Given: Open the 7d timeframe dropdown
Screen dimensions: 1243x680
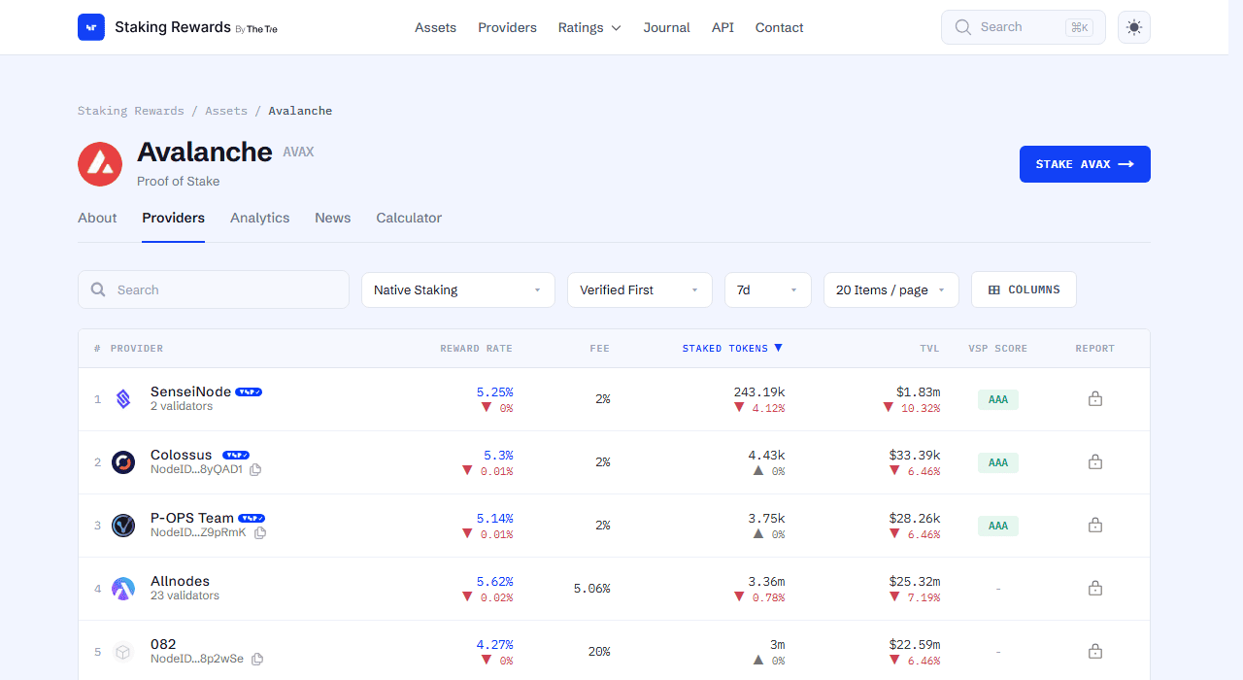Looking at the screenshot, I should pos(768,289).
